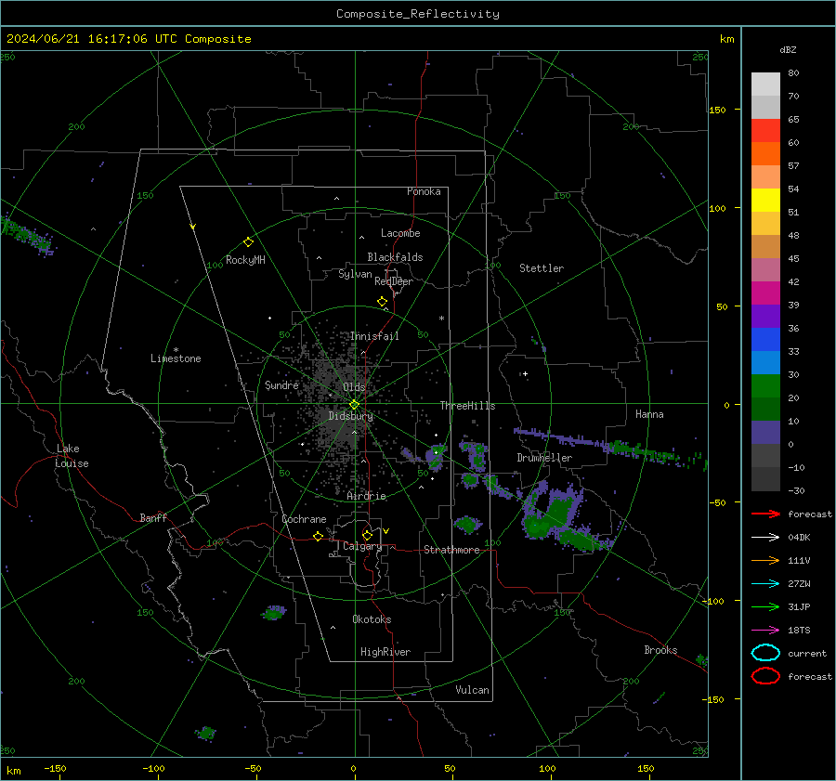The image size is (836, 781).
Task: Click the red forecast ellipse icon
Action: tap(765, 676)
